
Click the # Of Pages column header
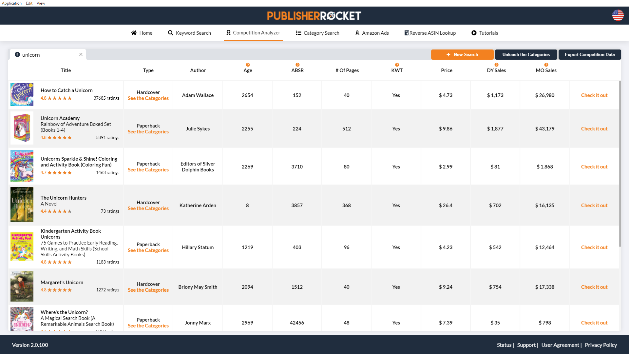point(347,70)
